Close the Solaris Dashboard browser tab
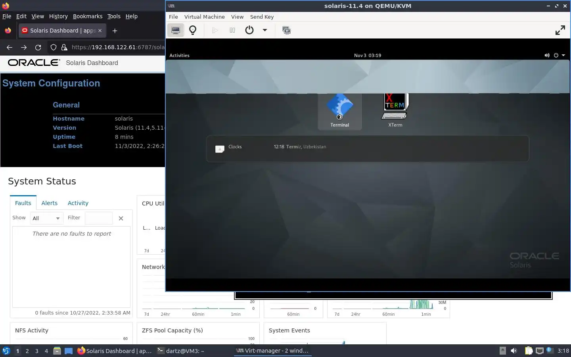 tap(100, 31)
